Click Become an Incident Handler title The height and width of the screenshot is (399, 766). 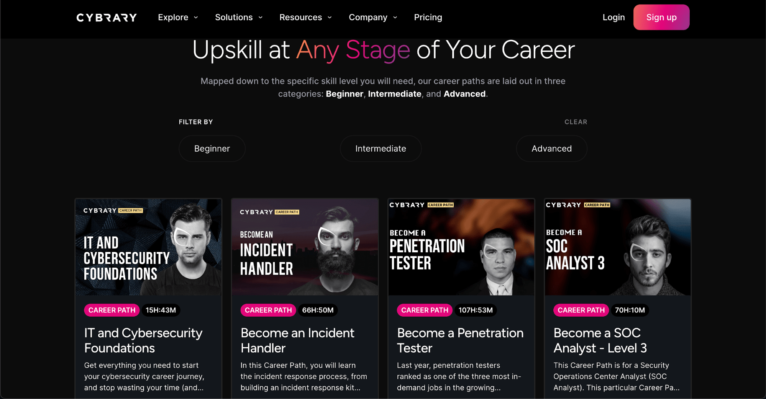coord(297,340)
